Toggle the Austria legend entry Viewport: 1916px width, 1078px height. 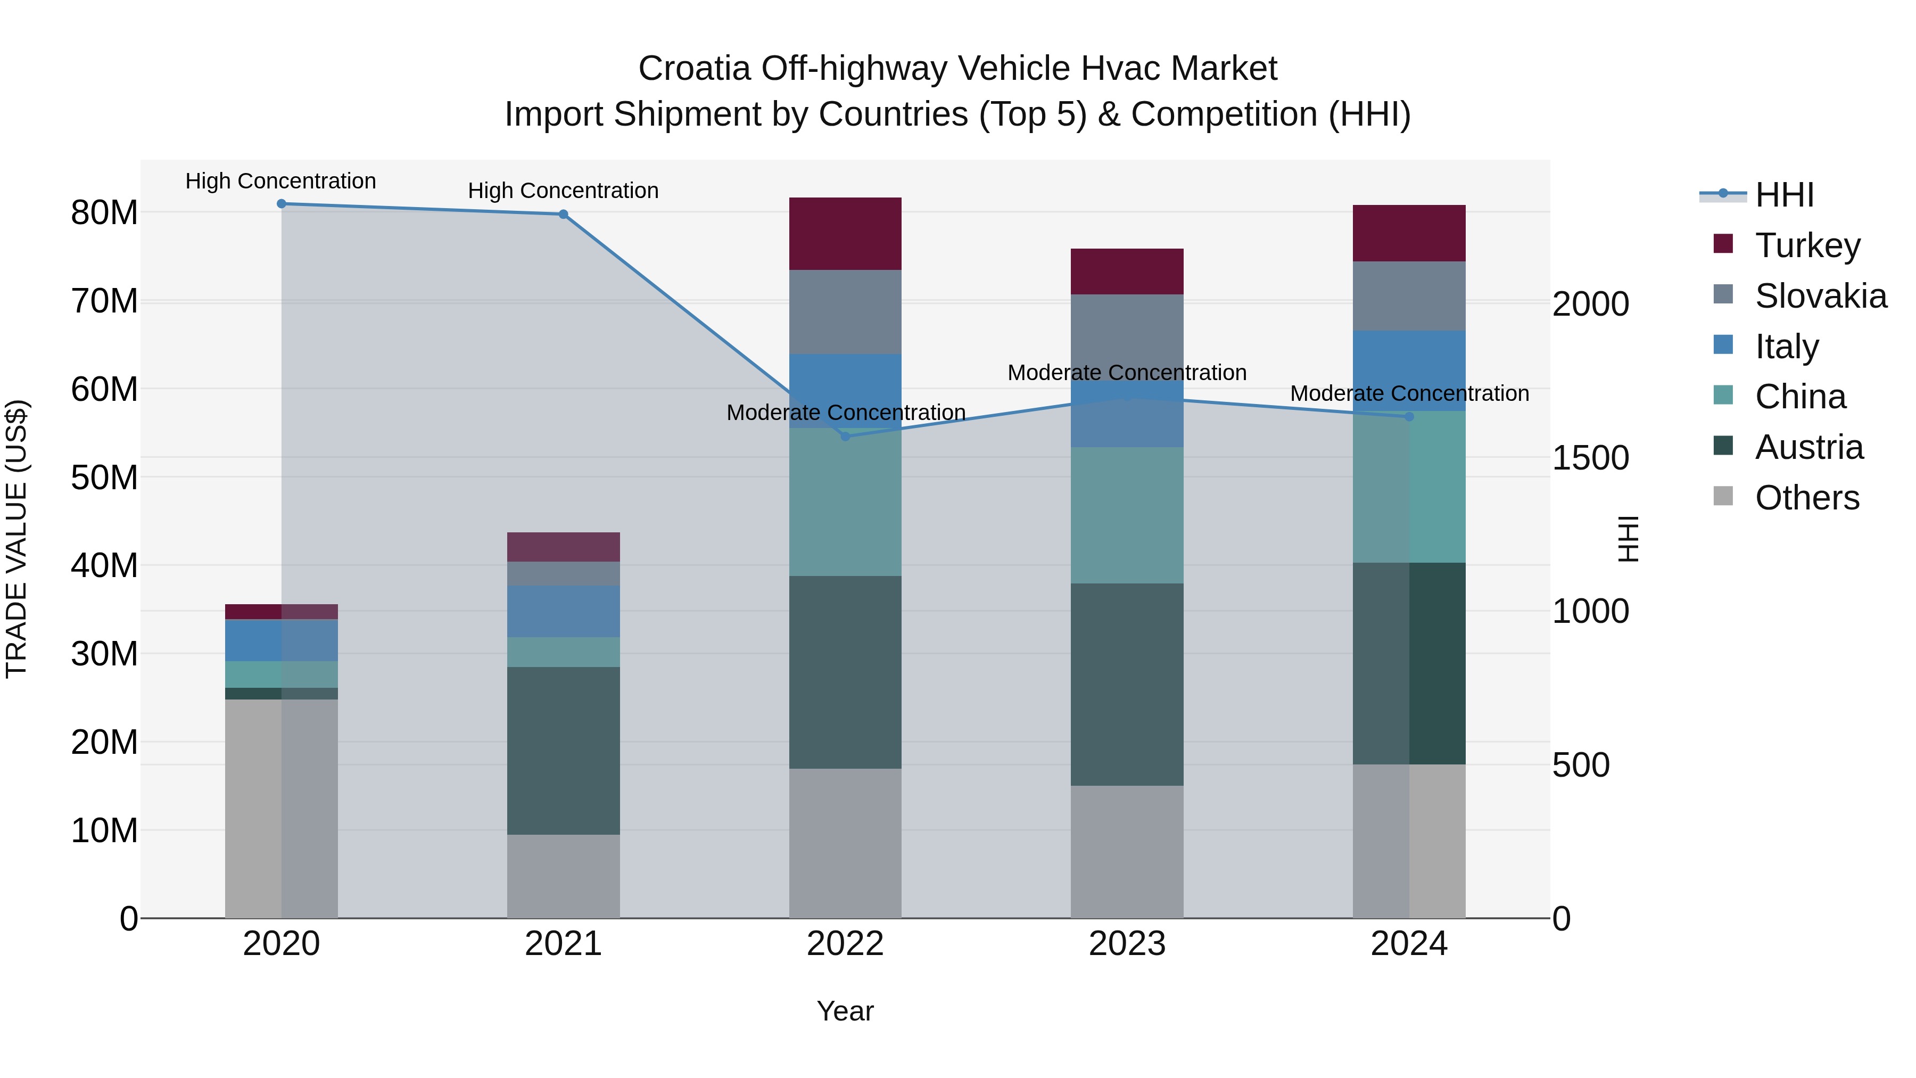(1788, 447)
